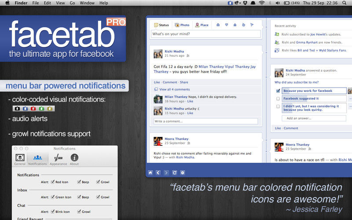This screenshot has width=352, height=220.
Task: Go forward with facetab toolbar arrow
Action: (x=166, y=172)
